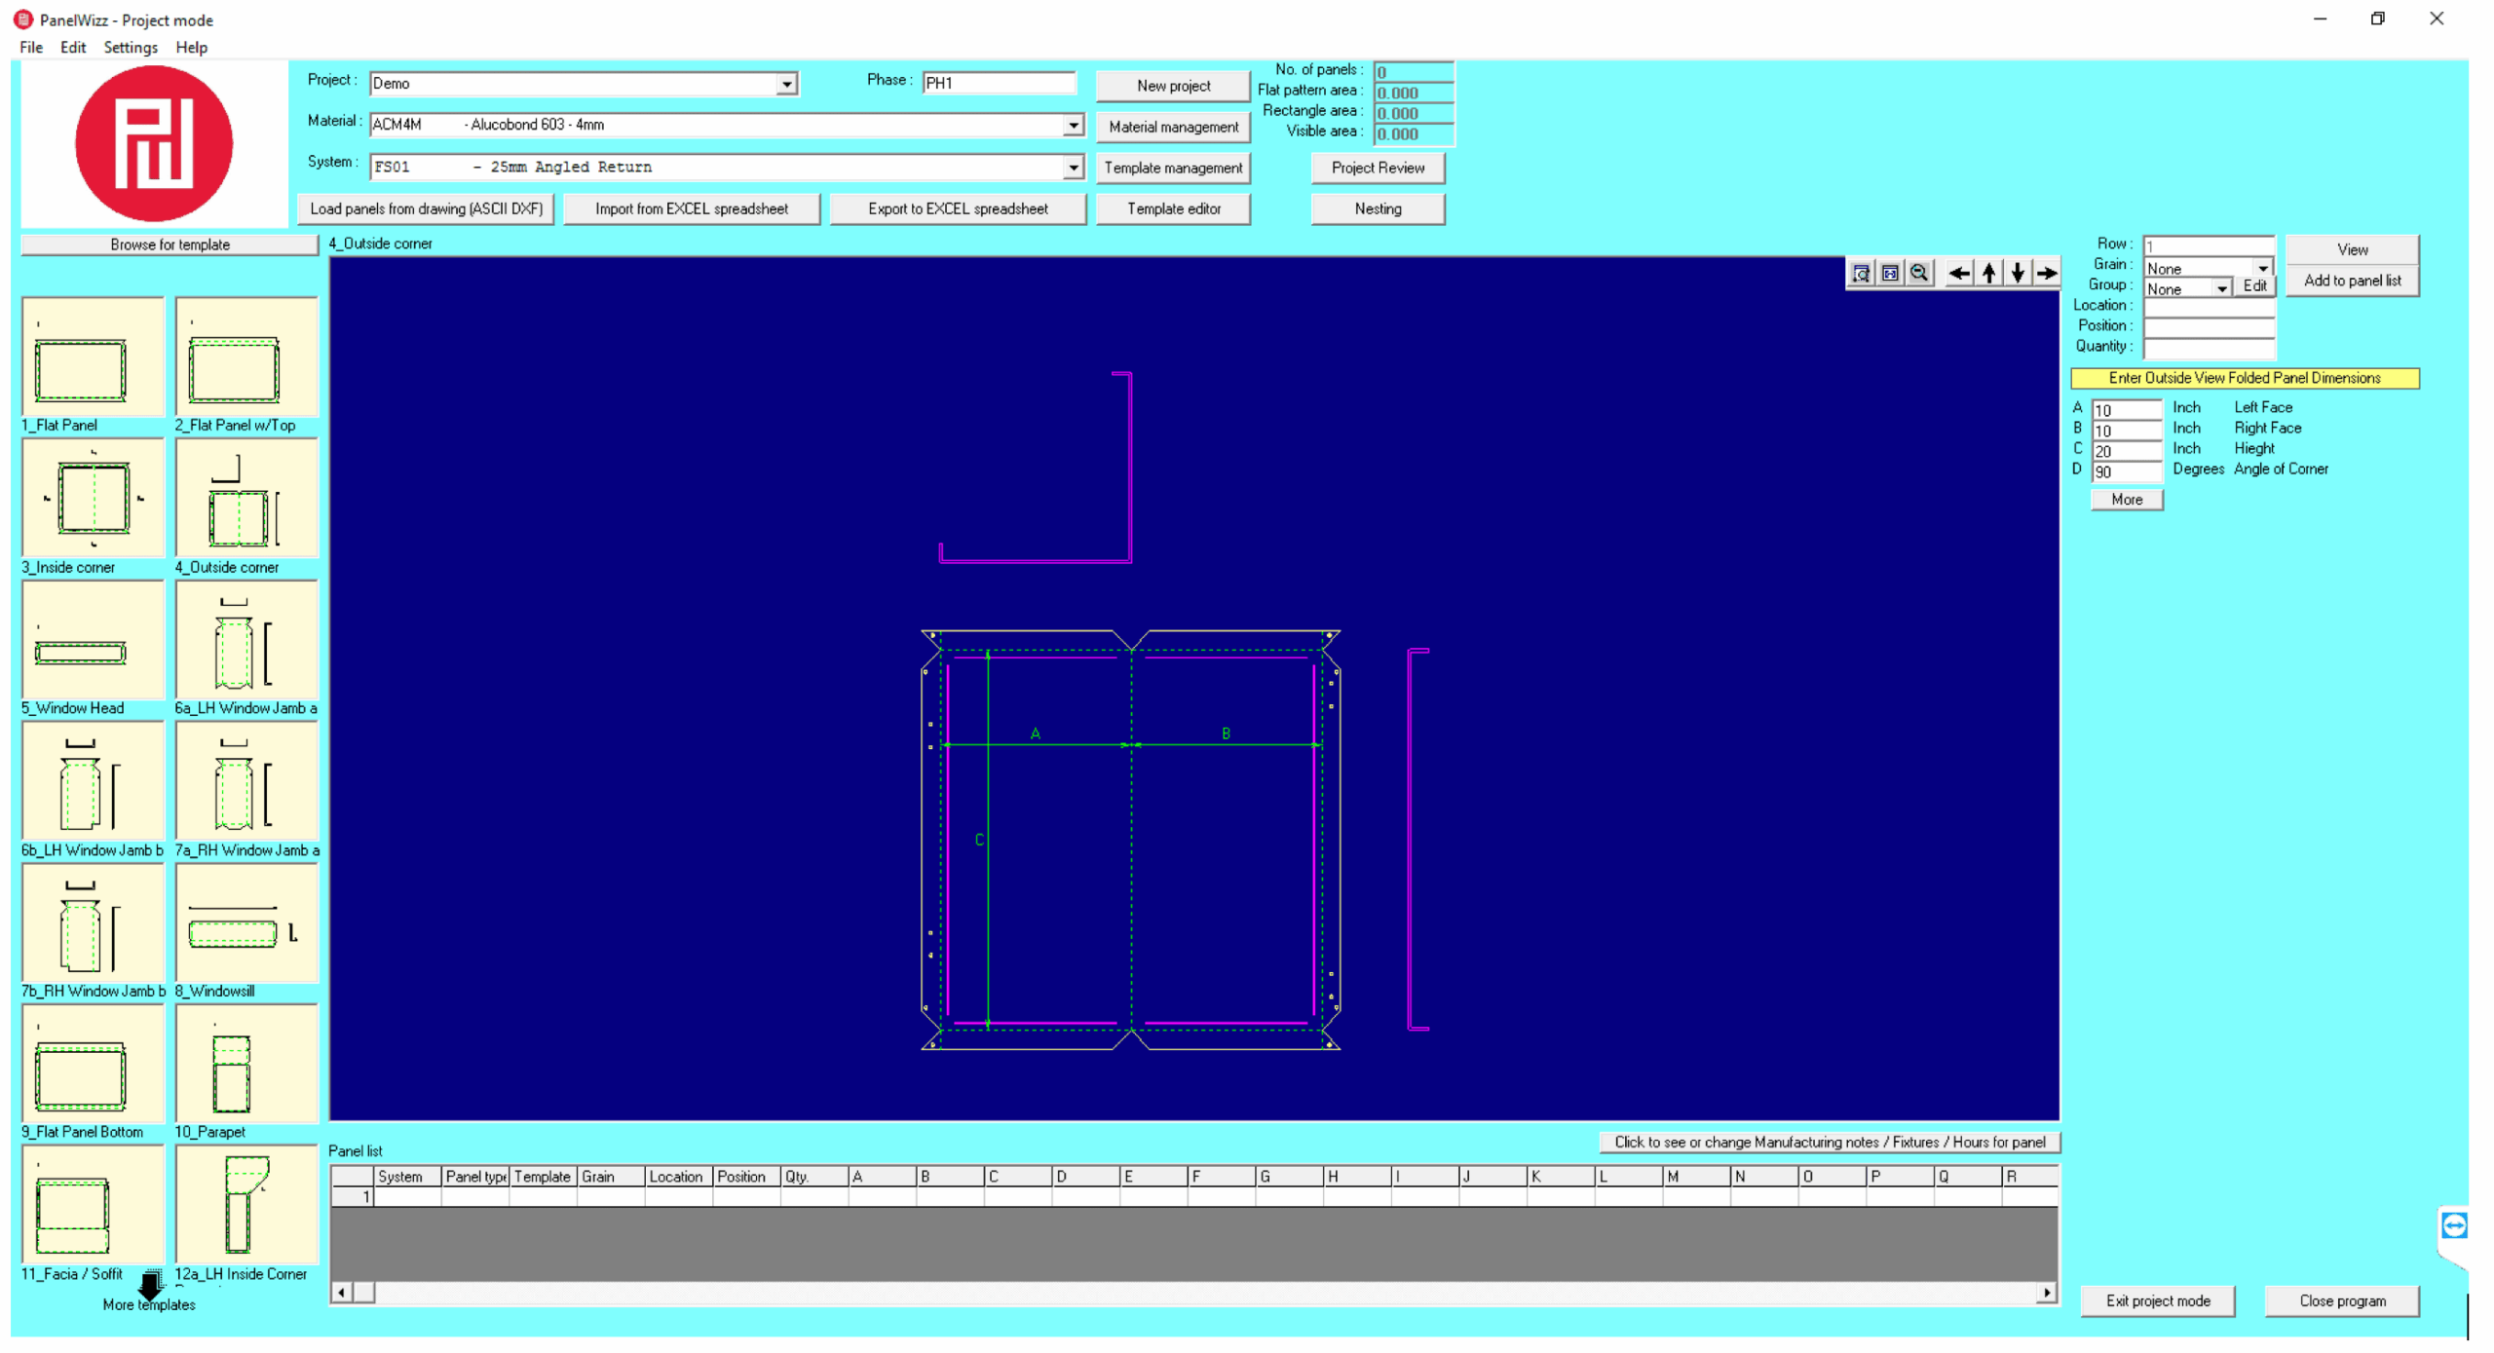
Task: Open the Material dropdown list
Action: pyautogui.click(x=1073, y=125)
